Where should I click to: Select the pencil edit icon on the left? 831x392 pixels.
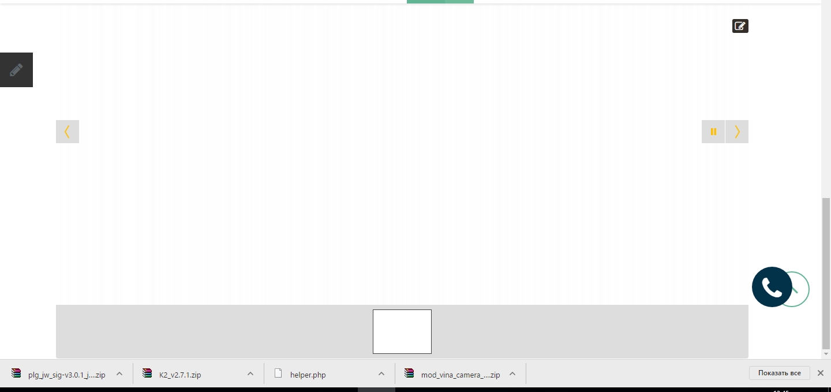(16, 69)
